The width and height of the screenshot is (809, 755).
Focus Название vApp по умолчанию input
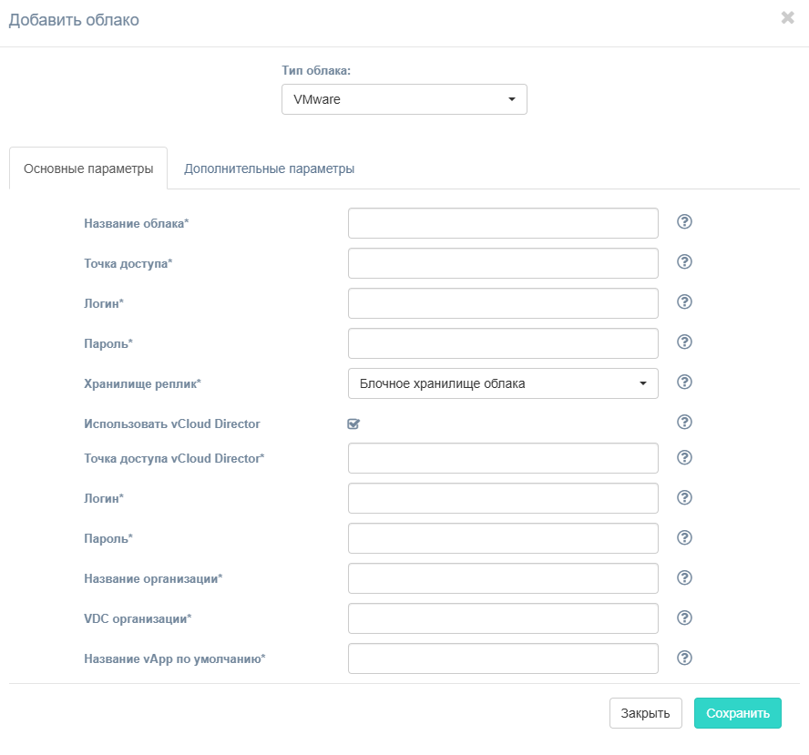coord(503,658)
